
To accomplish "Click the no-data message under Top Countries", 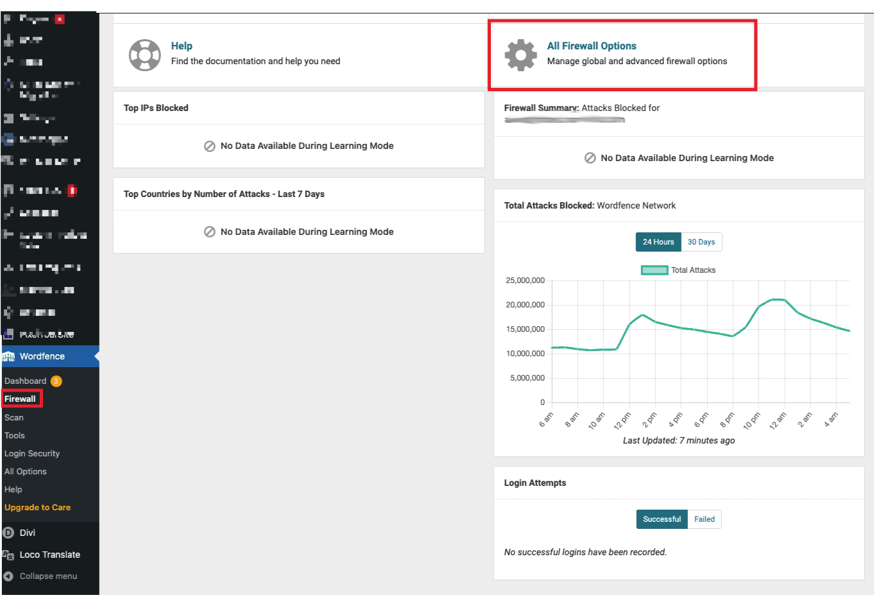I will 307,232.
